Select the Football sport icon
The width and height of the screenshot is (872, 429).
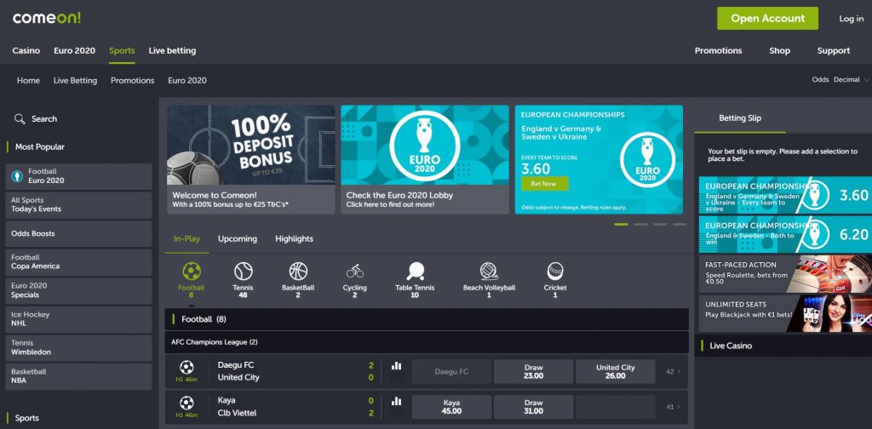192,272
